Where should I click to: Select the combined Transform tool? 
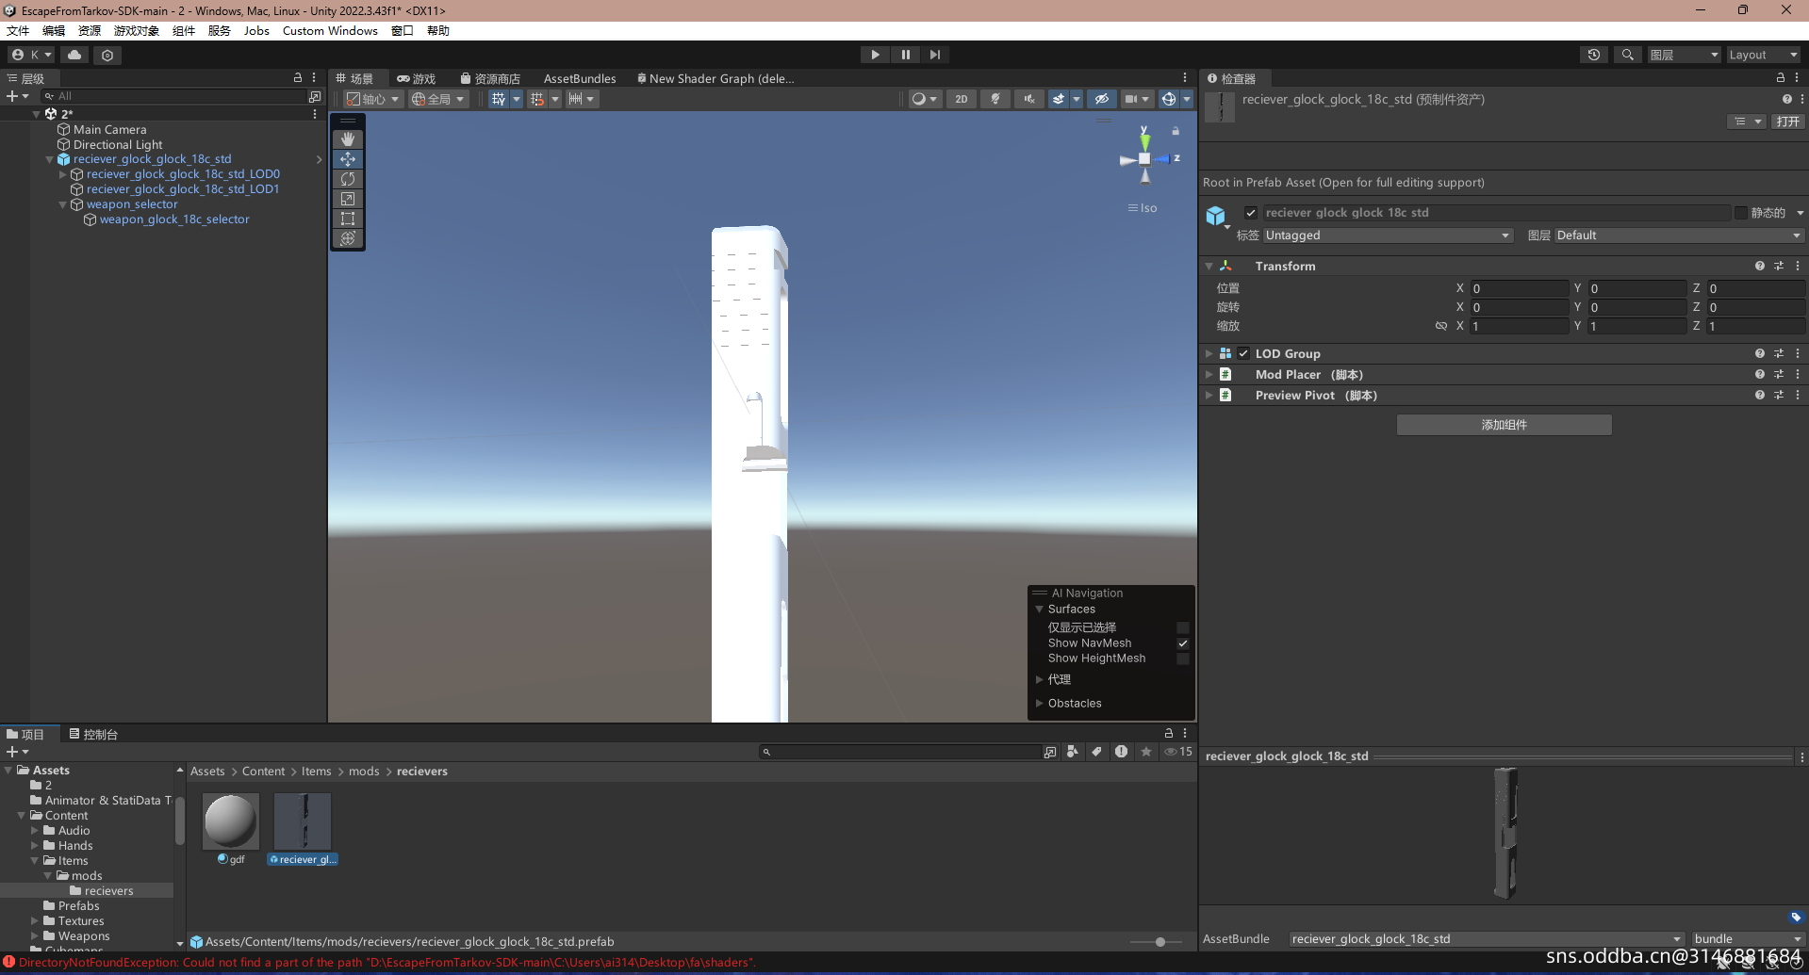(348, 238)
